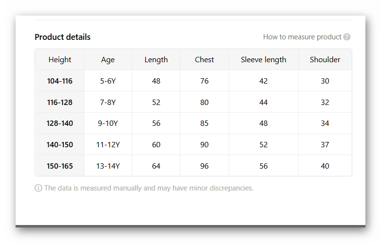Click the Shoulder column header
The width and height of the screenshot is (381, 243).
click(x=325, y=60)
